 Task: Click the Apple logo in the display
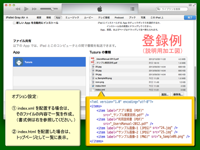pos(100,9)
